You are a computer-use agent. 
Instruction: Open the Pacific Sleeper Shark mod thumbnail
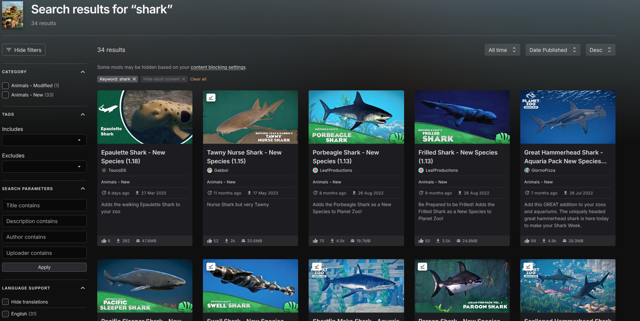[x=145, y=286]
